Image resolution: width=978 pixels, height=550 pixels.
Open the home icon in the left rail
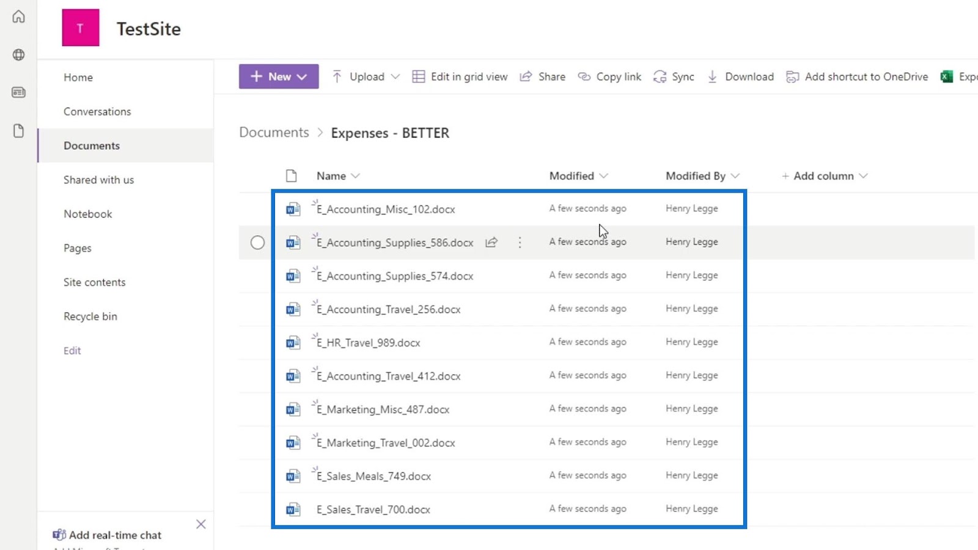(x=18, y=16)
